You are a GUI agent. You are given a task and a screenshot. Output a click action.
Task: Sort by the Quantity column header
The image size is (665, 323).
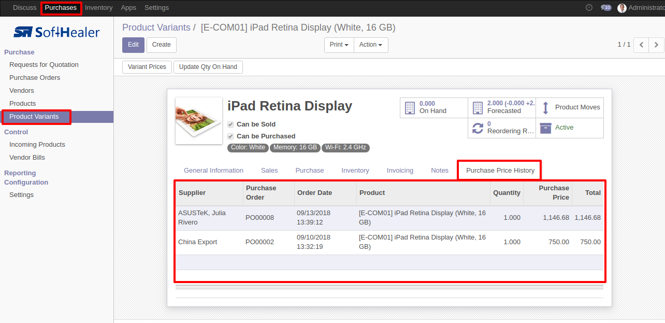pyautogui.click(x=507, y=193)
